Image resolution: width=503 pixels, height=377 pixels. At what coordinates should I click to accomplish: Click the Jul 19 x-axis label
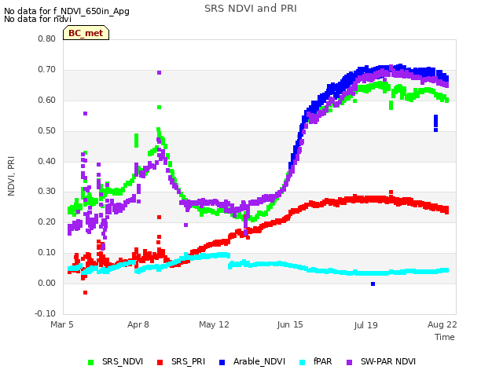(366, 325)
